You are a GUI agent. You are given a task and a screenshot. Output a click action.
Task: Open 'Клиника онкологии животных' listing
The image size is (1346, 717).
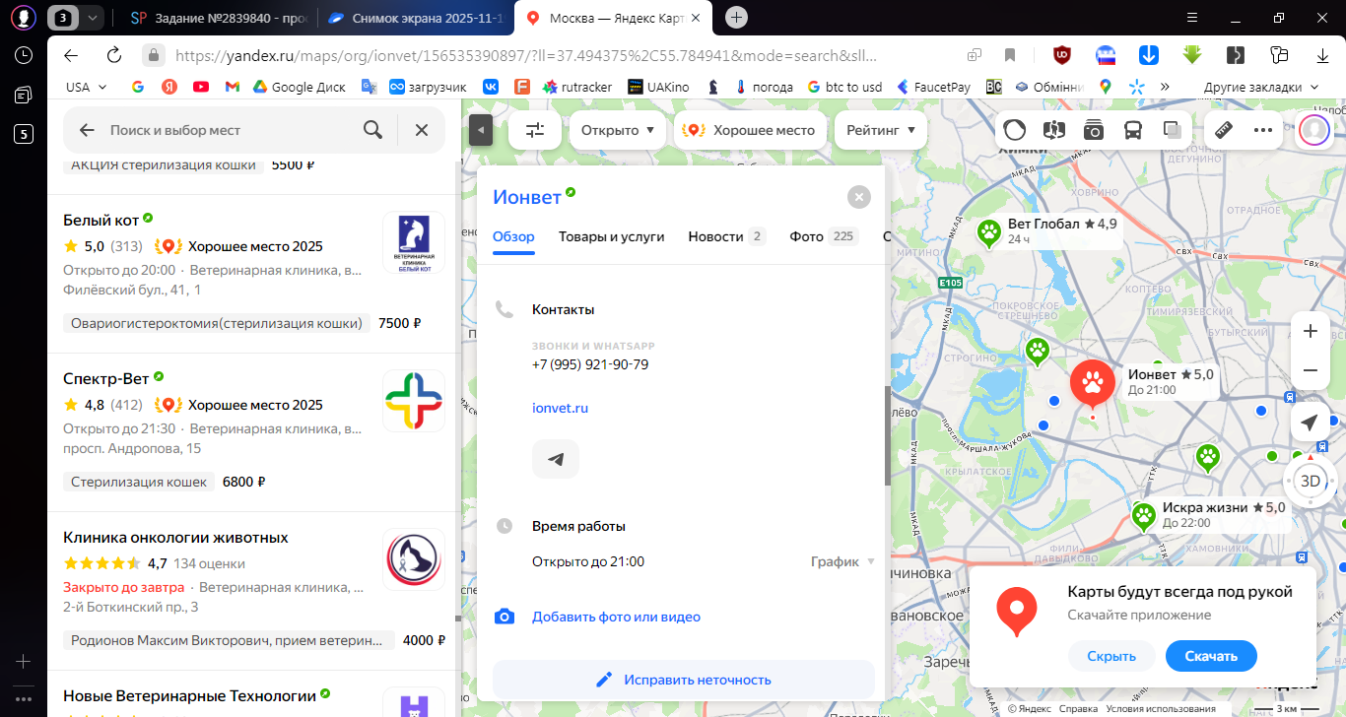[x=175, y=538]
